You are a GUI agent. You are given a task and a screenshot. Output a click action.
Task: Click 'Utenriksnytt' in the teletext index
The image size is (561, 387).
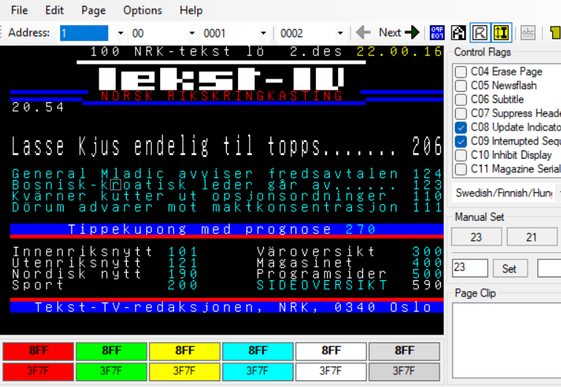coord(76,262)
